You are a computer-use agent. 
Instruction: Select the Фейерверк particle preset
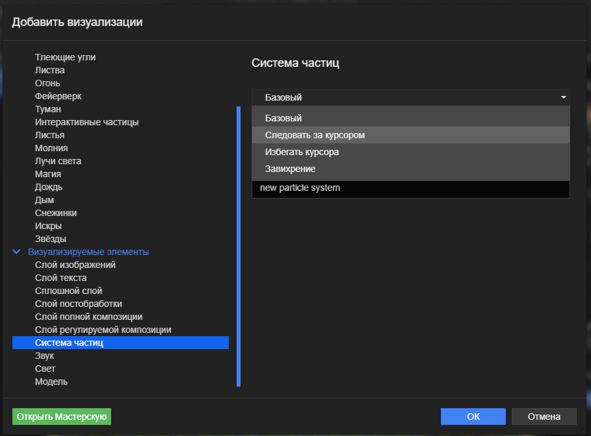pyautogui.click(x=58, y=96)
